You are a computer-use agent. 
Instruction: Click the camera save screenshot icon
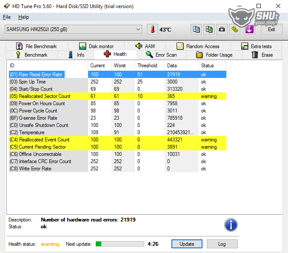[x=222, y=29]
